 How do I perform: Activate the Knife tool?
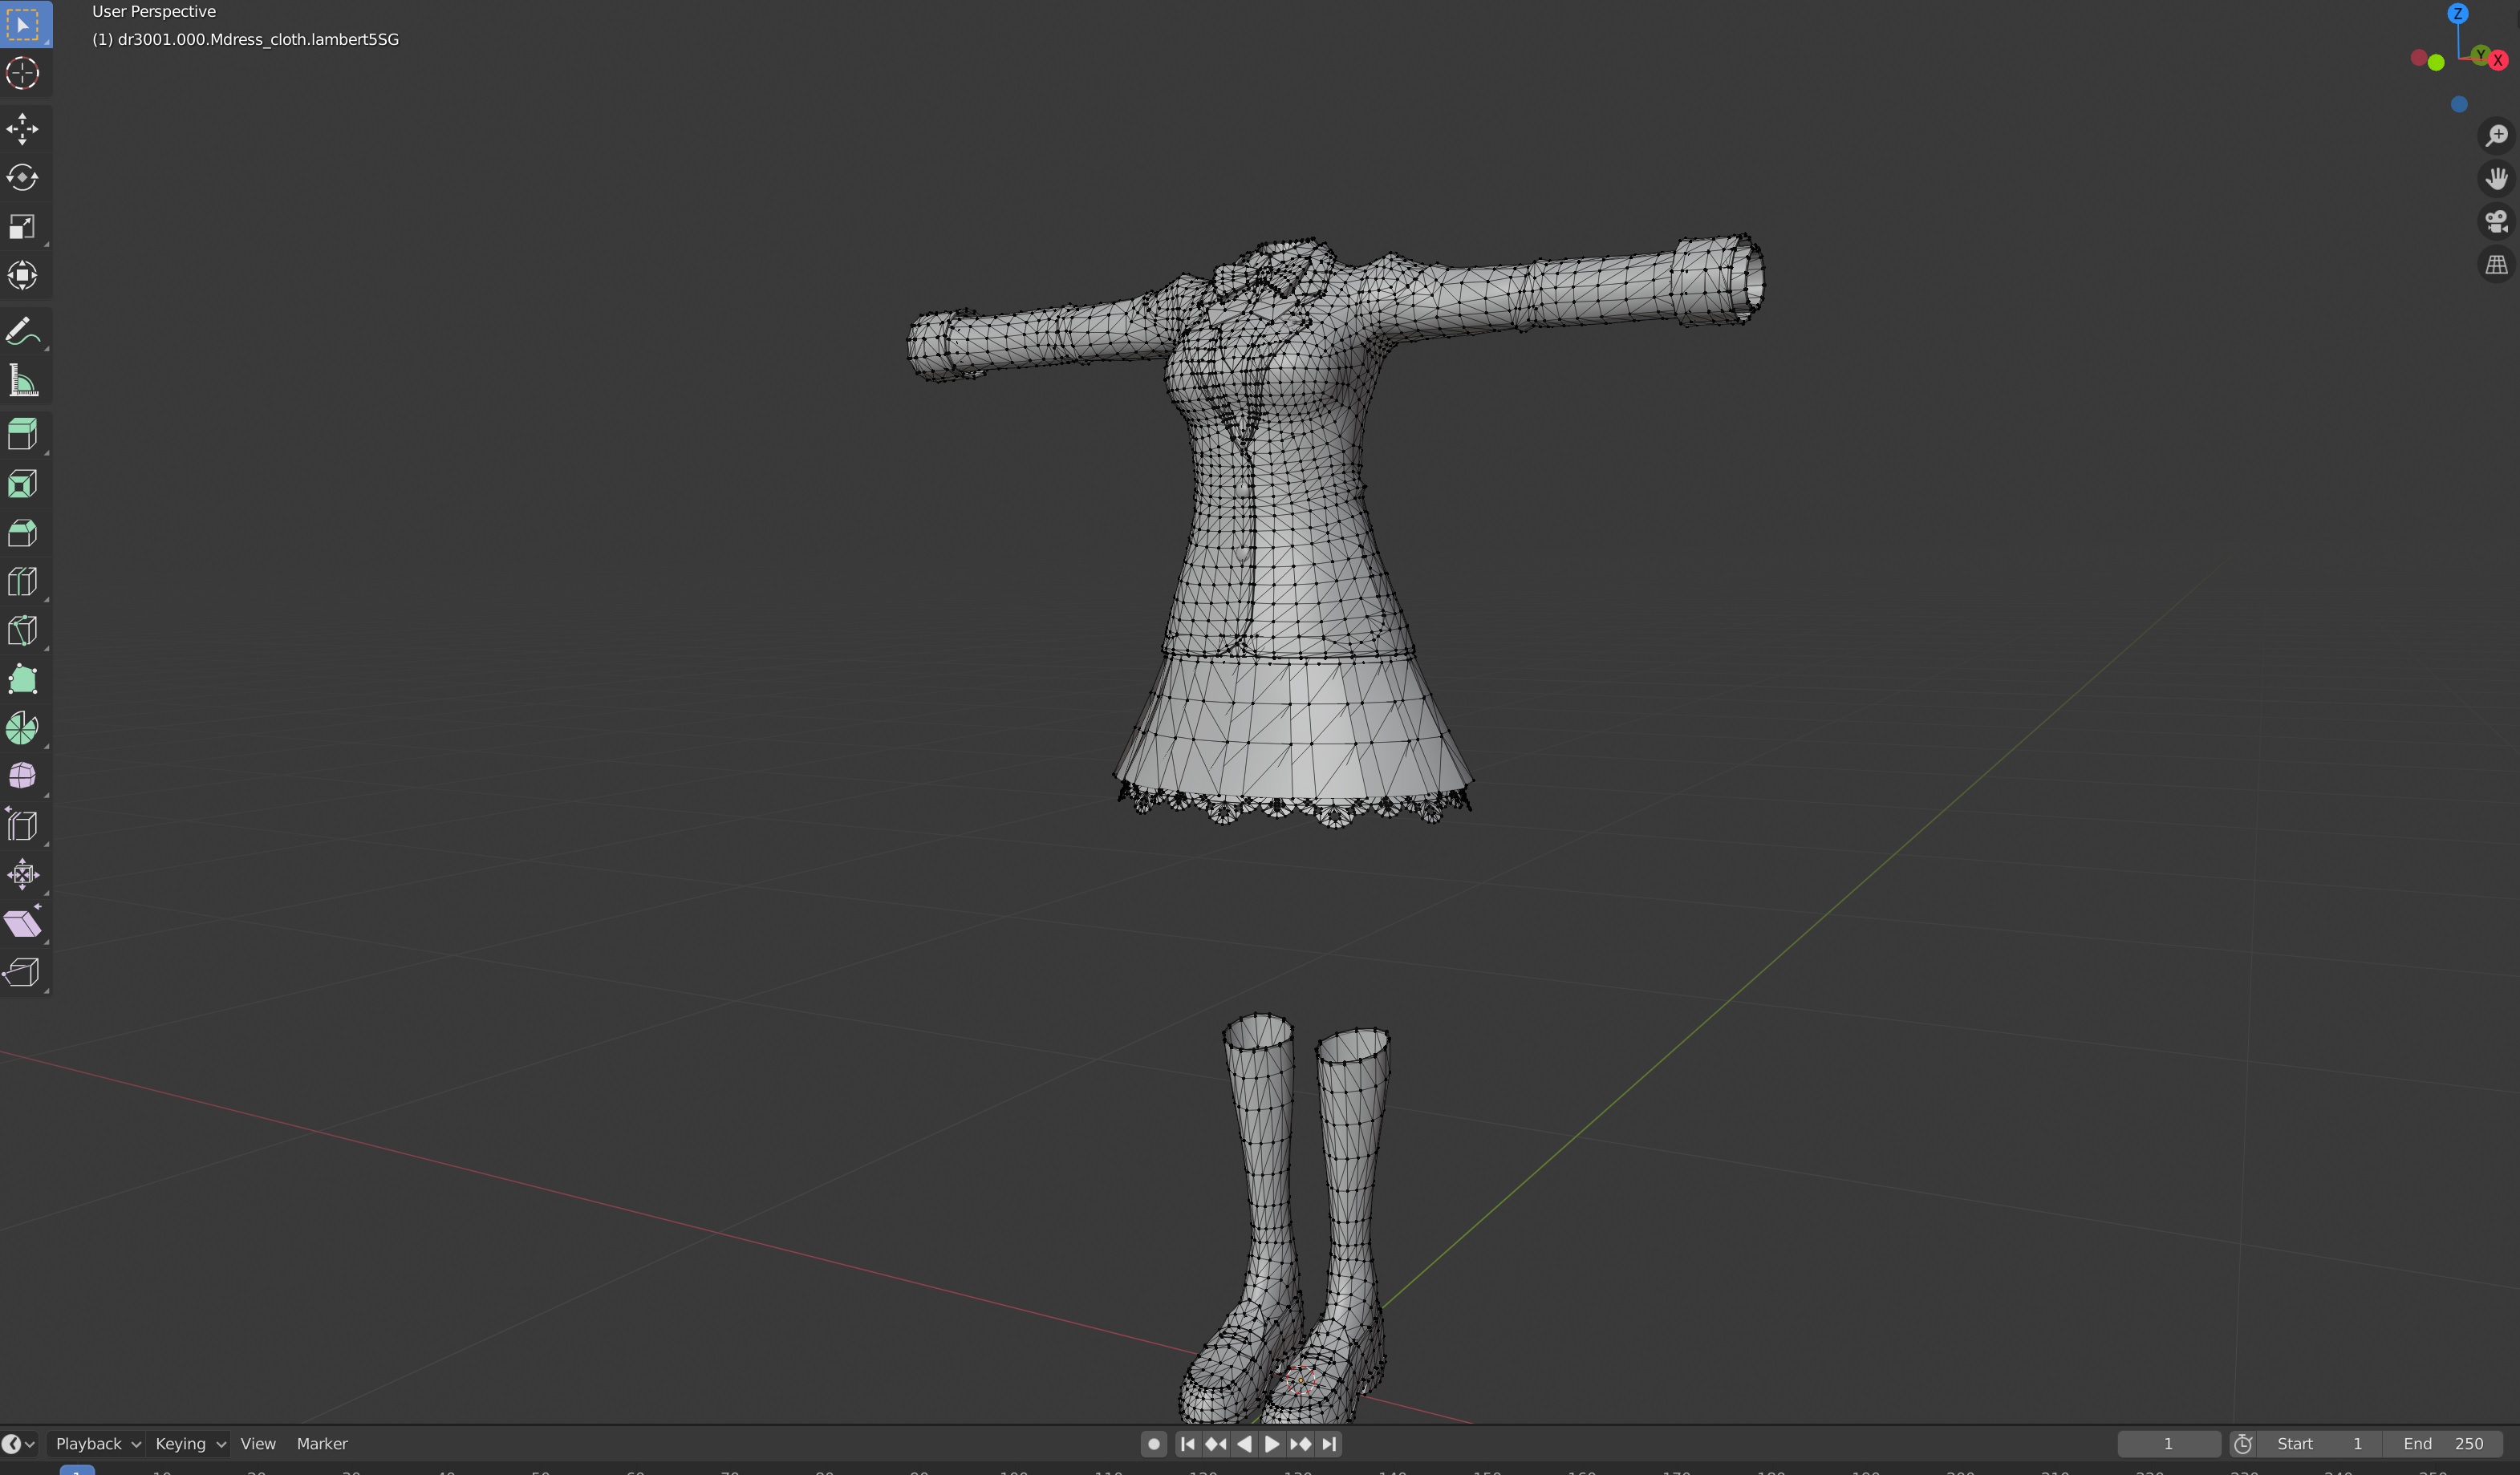tap(22, 631)
